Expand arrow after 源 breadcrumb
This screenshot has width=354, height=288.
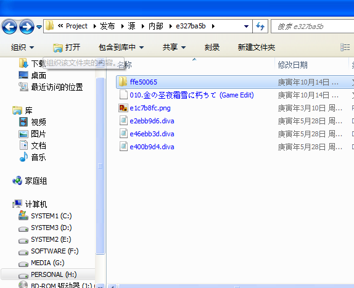[142, 27]
